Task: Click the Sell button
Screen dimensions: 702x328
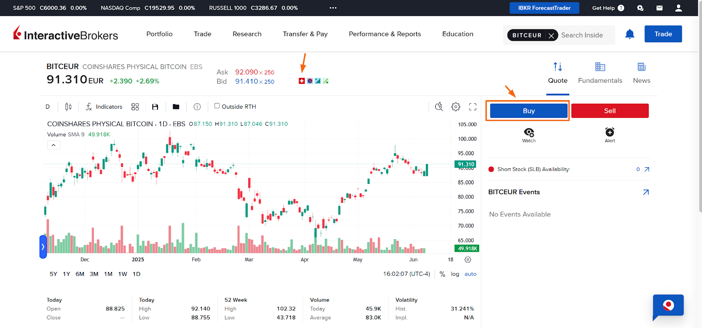Action: click(610, 111)
